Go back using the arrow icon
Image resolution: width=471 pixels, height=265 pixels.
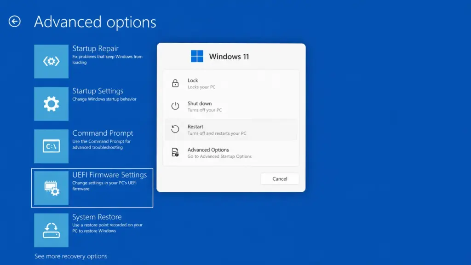coord(14,21)
